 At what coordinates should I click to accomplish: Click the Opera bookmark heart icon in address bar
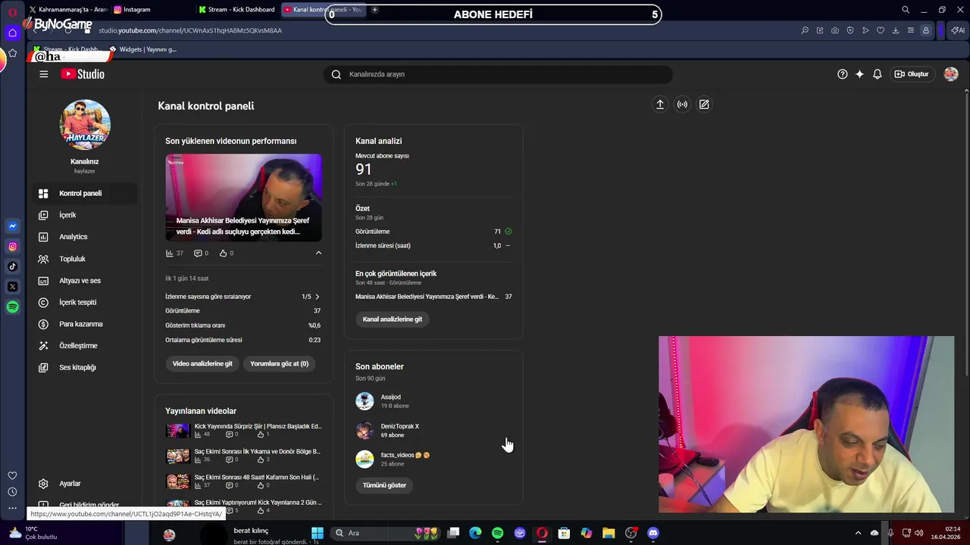pyautogui.click(x=880, y=30)
